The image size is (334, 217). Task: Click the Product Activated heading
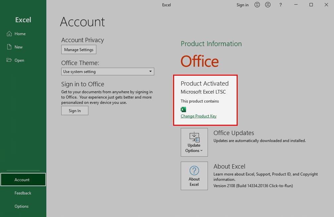(205, 84)
